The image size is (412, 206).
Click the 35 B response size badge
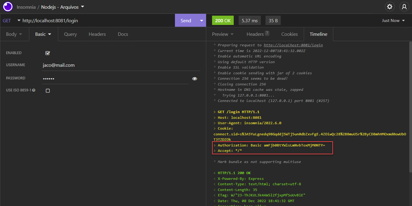273,20
